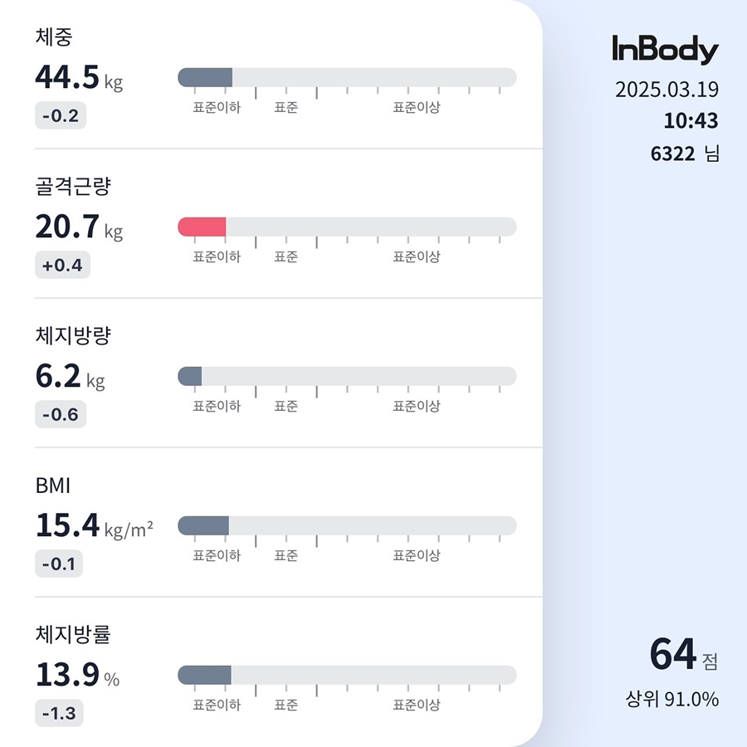Select the -0.2 weight change badge
Screen dimensions: 747x747
[61, 116]
